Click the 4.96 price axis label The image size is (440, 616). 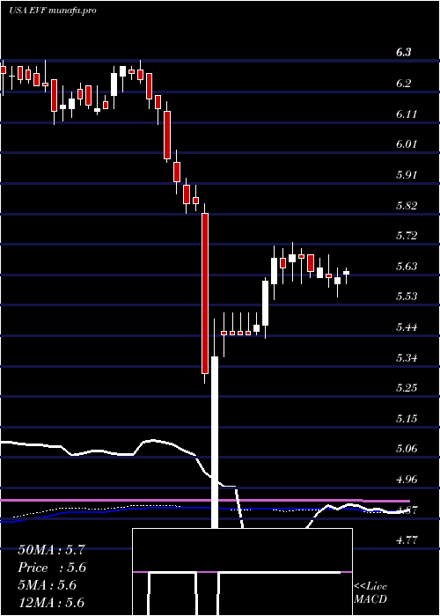point(407,480)
